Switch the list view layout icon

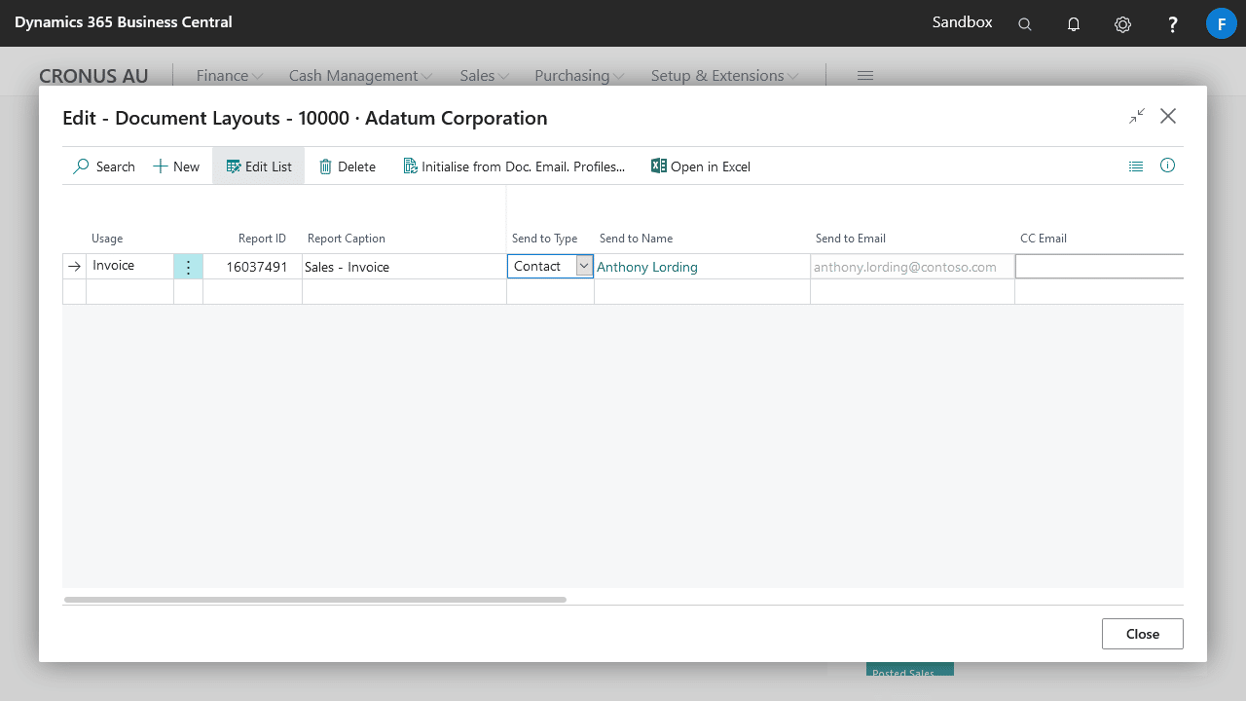(x=1136, y=166)
